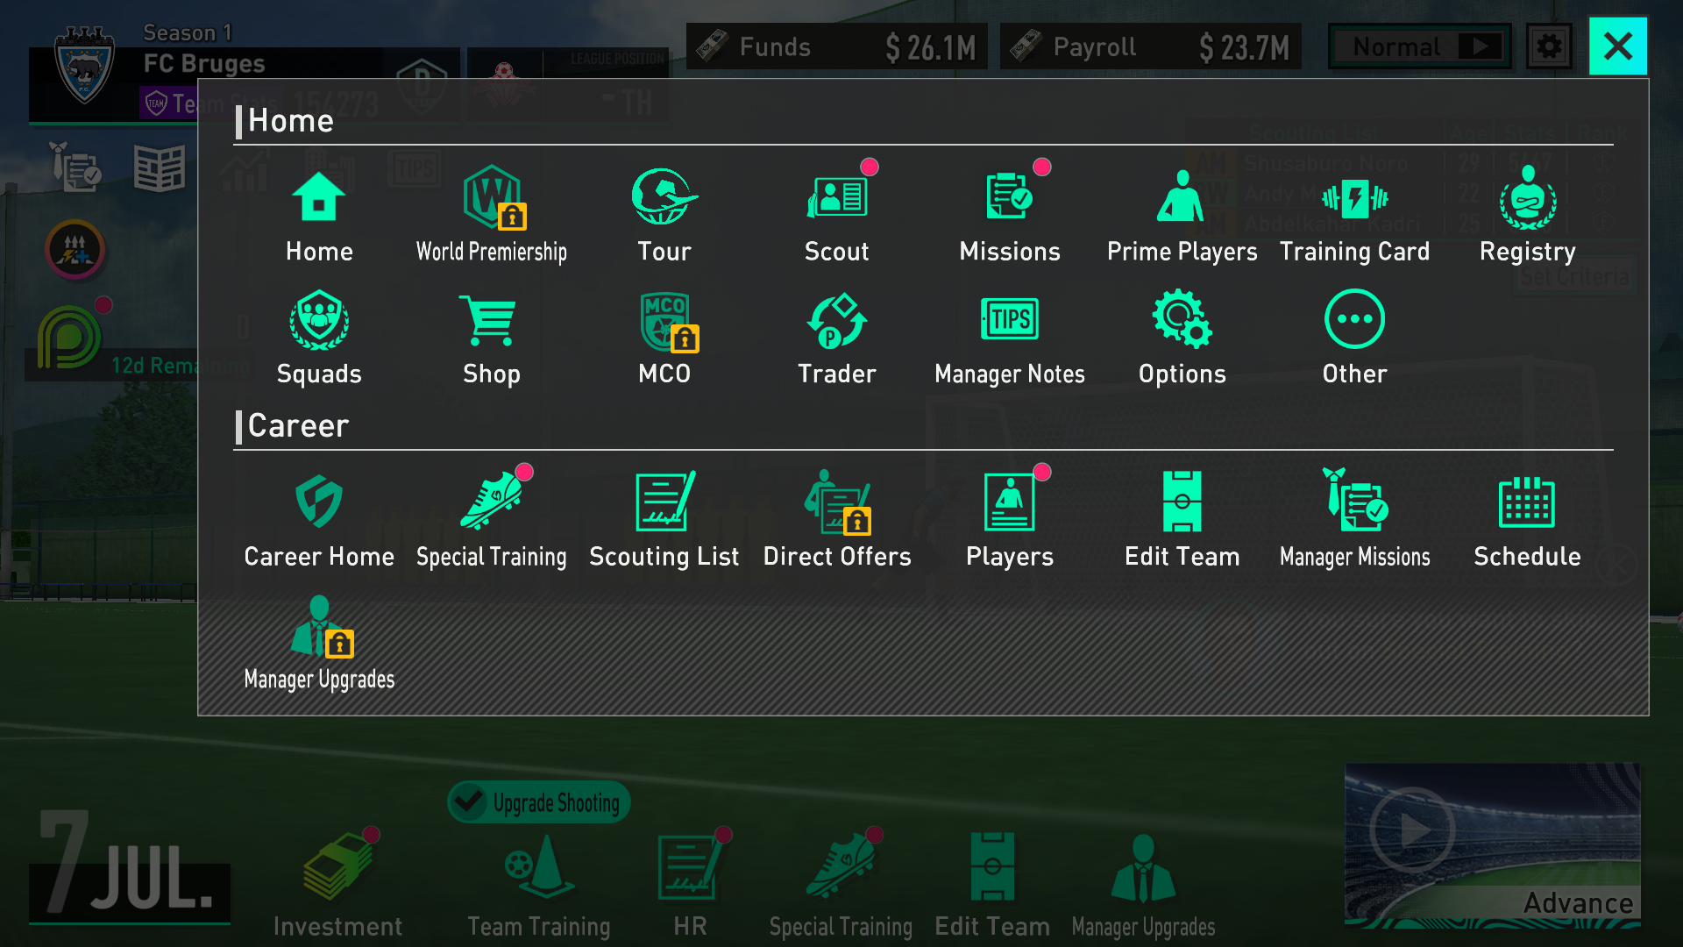Go to Career Home icon
Image resolution: width=1683 pixels, height=947 pixels.
319,502
